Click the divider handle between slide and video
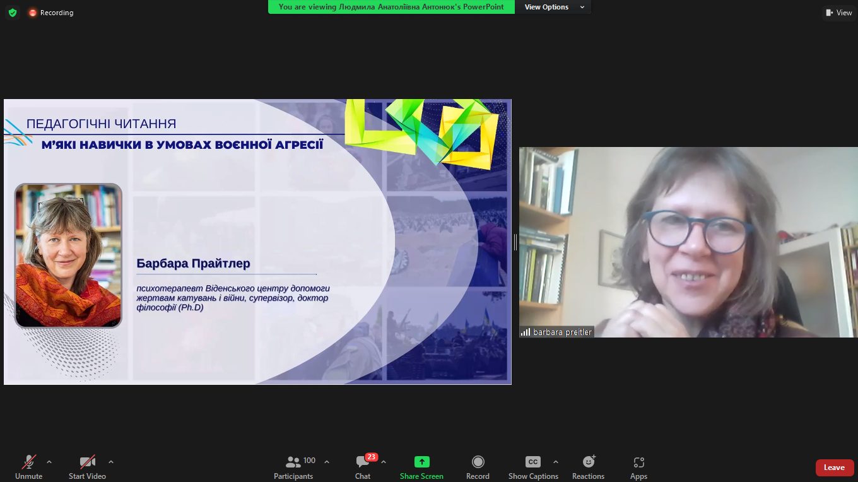 [515, 242]
